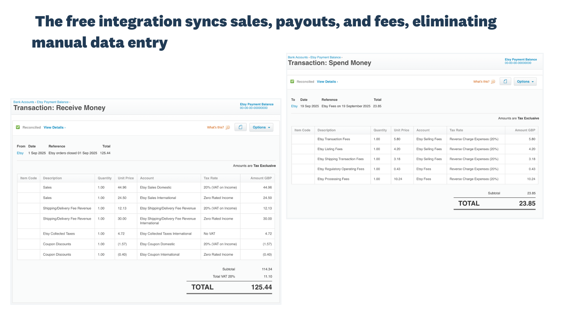
Task: Click the '19 Sep 2025' date value
Action: click(x=309, y=106)
